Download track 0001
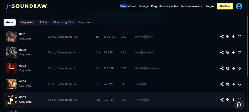The image size is (249, 112). pyautogui.click(x=233, y=37)
